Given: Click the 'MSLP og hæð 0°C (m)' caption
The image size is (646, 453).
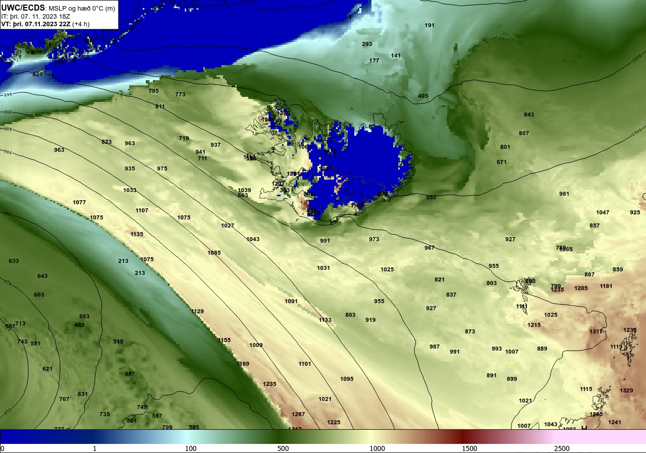Looking at the screenshot, I should 82,8.
